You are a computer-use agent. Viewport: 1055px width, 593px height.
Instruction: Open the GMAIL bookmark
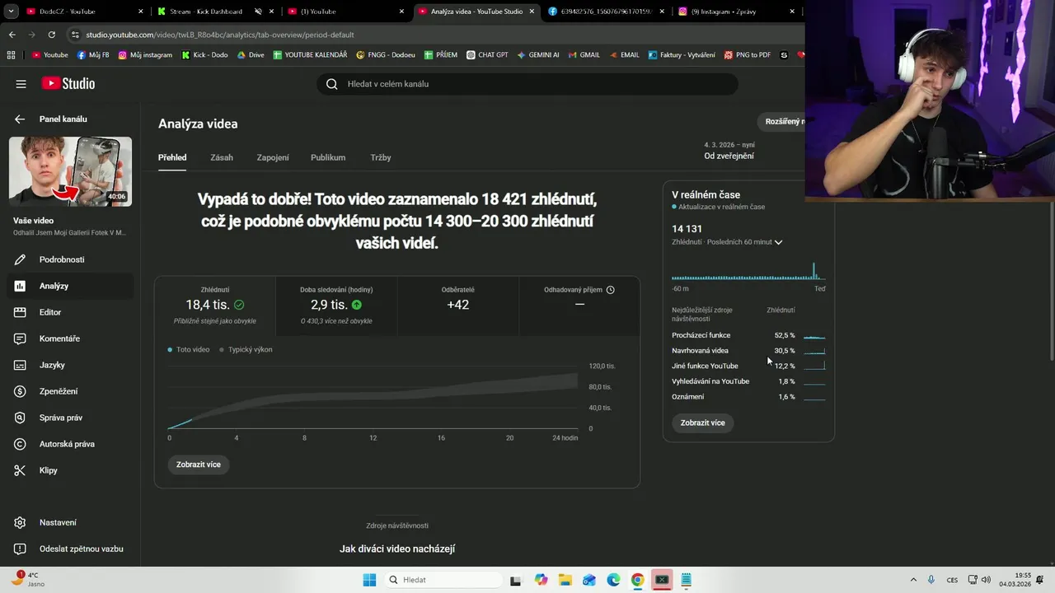tap(584, 55)
